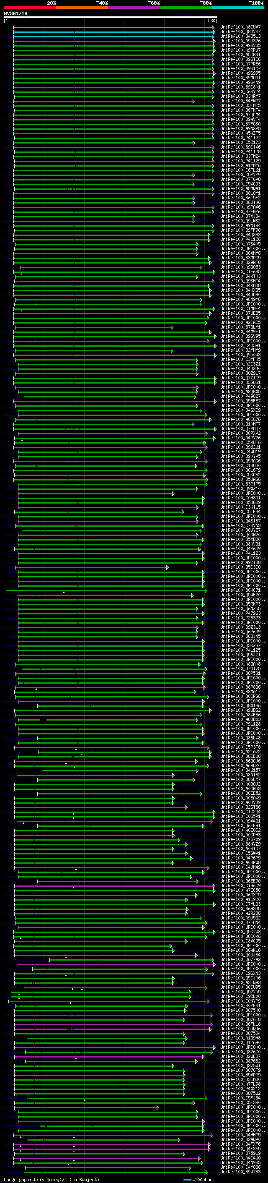Click hit label UniRef100_B9S1X7
The width and height of the screenshot is (268, 1183).
tap(240, 68)
